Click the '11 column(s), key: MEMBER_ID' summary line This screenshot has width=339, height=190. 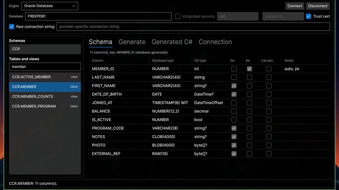click(x=129, y=53)
